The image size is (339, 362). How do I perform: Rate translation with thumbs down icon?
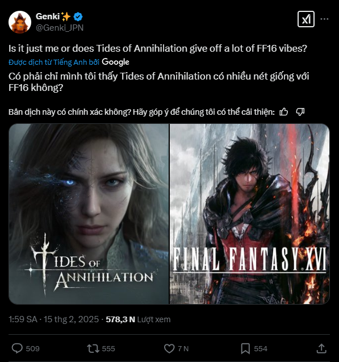click(x=300, y=112)
